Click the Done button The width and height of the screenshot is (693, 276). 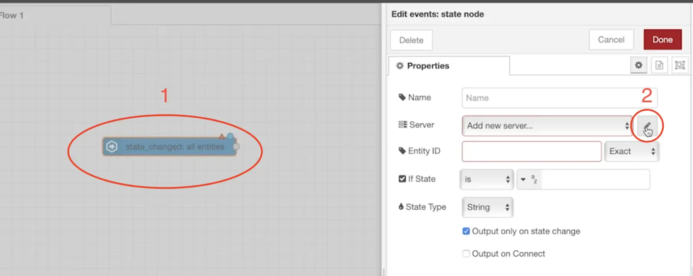662,39
